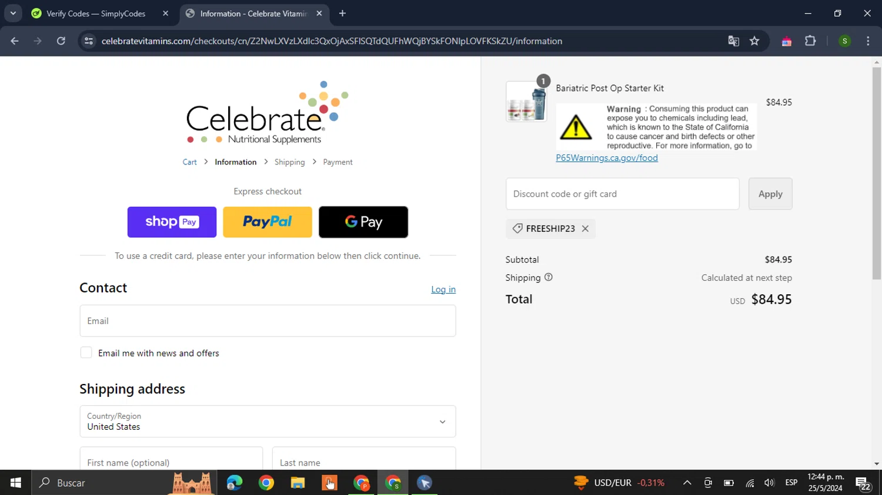Click the Celebrate Nutritional Supplements logo

pyautogui.click(x=268, y=113)
